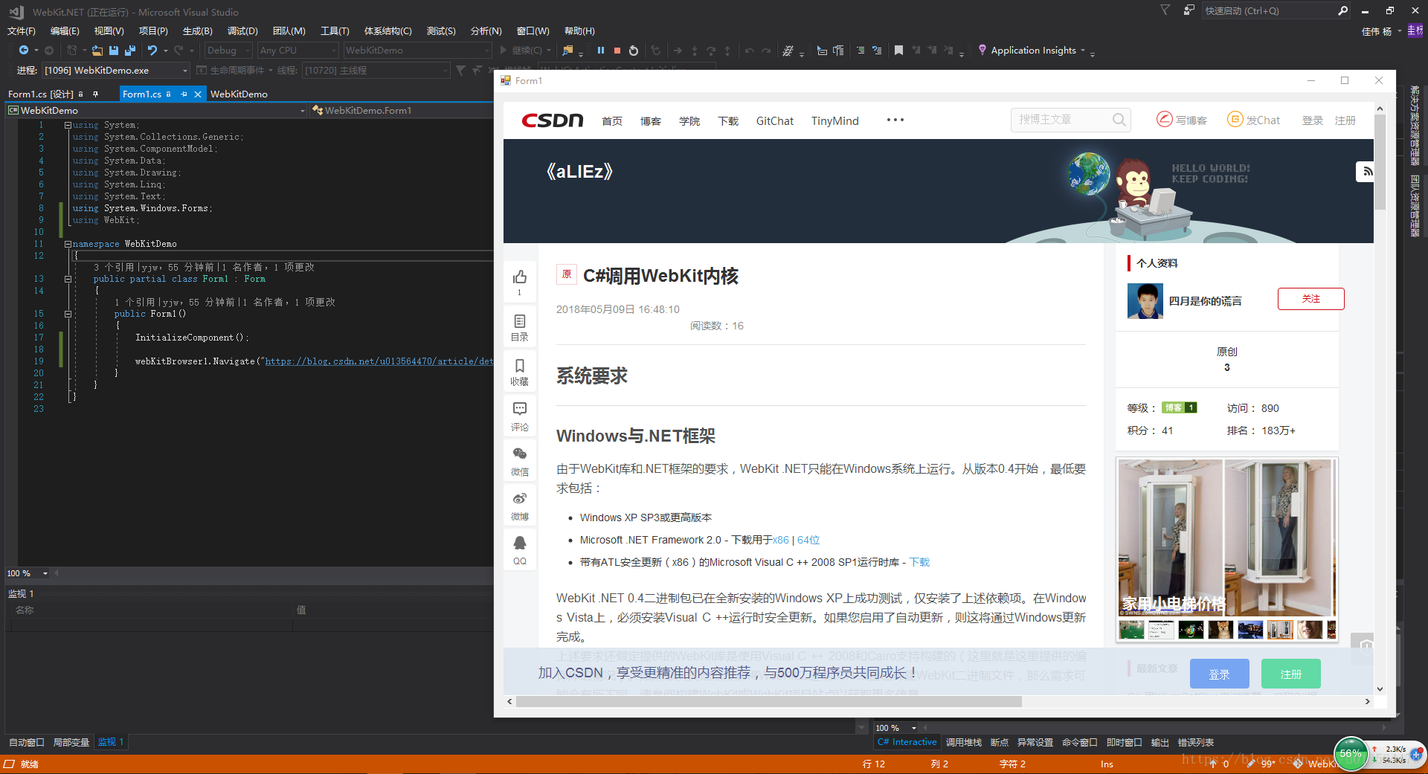Click the 收藏 bookmark icon in article sidebar
The width and height of the screenshot is (1428, 774).
tap(520, 365)
